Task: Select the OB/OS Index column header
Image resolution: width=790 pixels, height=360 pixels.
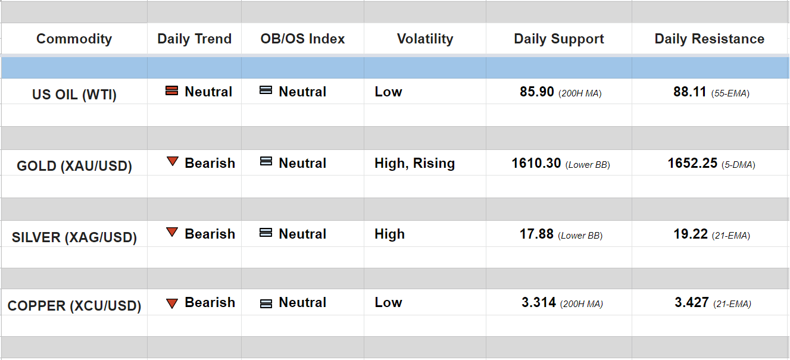Action: (302, 39)
